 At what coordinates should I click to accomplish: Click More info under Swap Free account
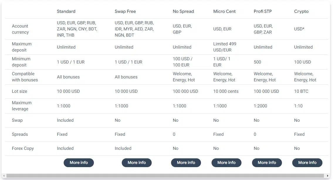(x=136, y=163)
